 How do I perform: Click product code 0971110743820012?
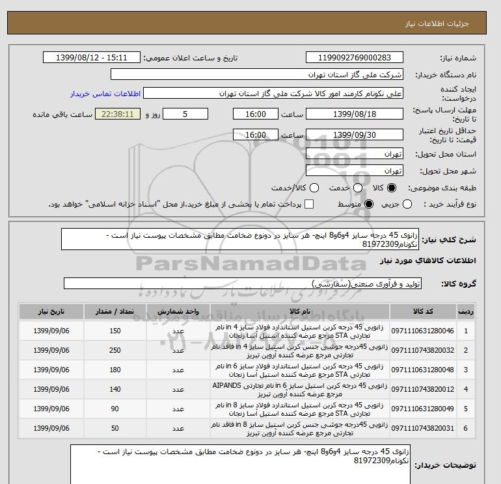point(422,389)
